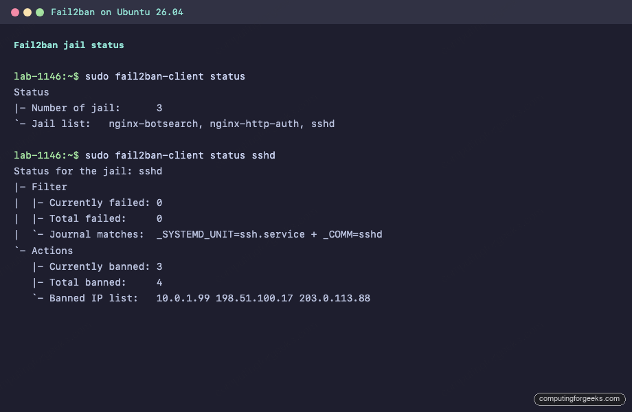The height and width of the screenshot is (412, 632).
Task: Click the Total banned value 4
Action: [159, 282]
